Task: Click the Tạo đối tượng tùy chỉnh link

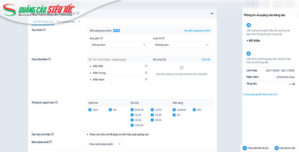Action: tap(197, 31)
